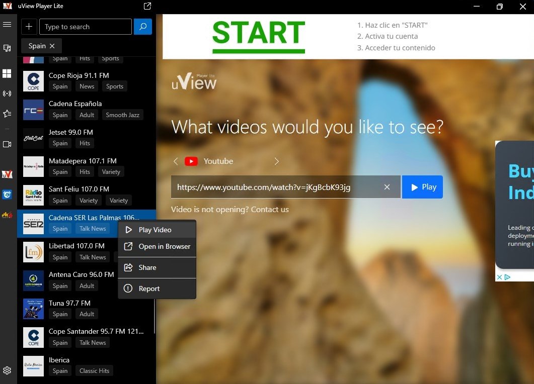Open settings gear in the sidebar
Screen dimensions: 534x384
tap(7, 370)
